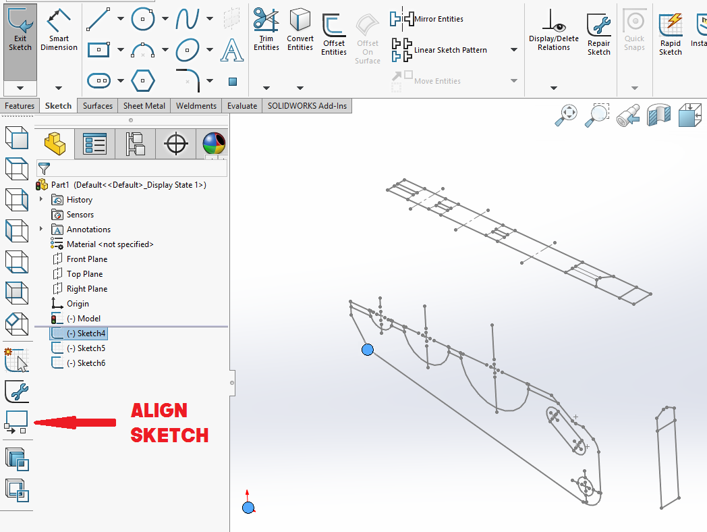Toggle Rapid Sketch
Viewport: 707px width, 532px height.
pos(671,34)
